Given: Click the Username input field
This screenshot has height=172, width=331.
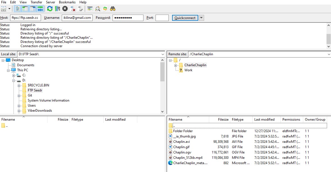Looking at the screenshot, I should point(77,18).
